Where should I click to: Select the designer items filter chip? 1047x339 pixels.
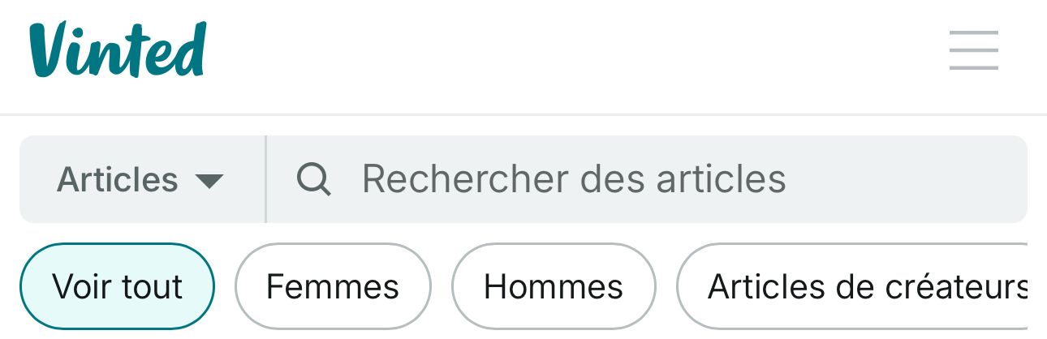click(x=852, y=286)
